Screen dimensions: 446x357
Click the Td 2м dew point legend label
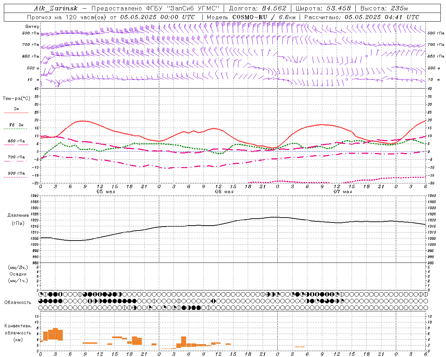point(16,125)
